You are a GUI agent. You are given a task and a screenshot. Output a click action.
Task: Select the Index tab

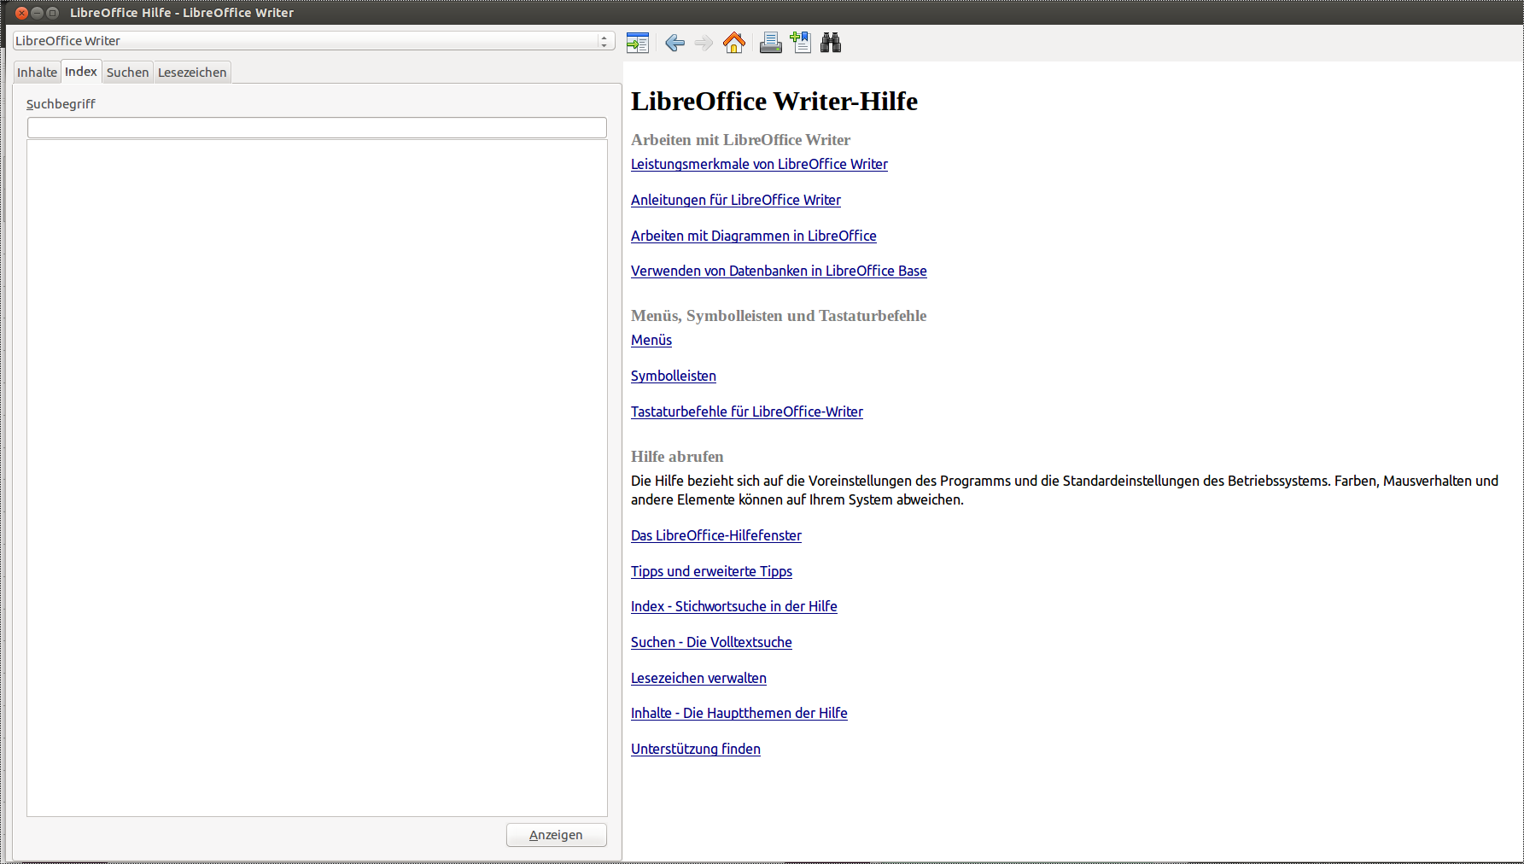pyautogui.click(x=81, y=72)
